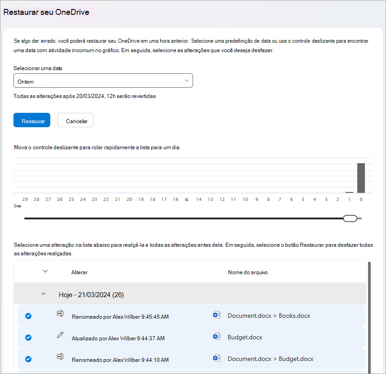Click the slider handle near day 1
Viewport: 386px width, 374px height.
(x=350, y=218)
